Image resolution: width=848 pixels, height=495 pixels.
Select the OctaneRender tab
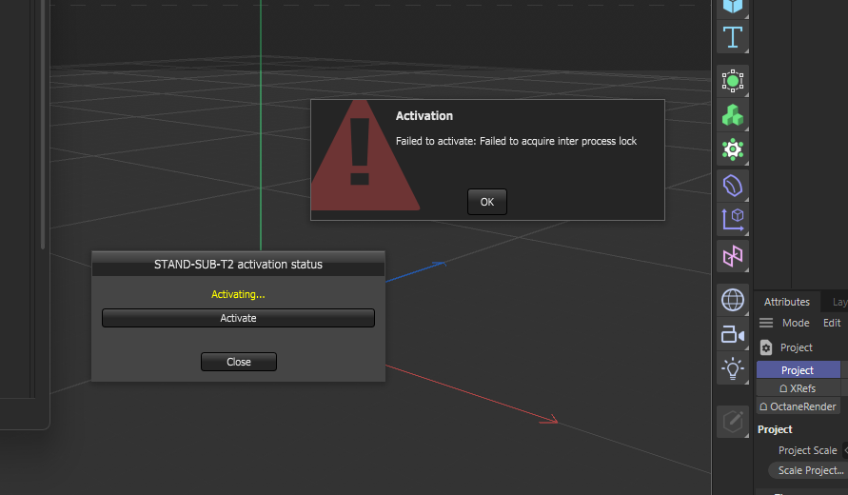pyautogui.click(x=799, y=406)
